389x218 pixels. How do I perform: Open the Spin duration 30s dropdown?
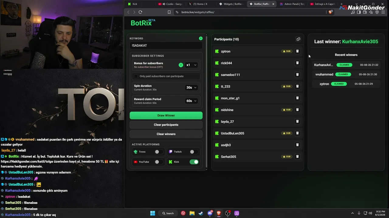point(191,88)
